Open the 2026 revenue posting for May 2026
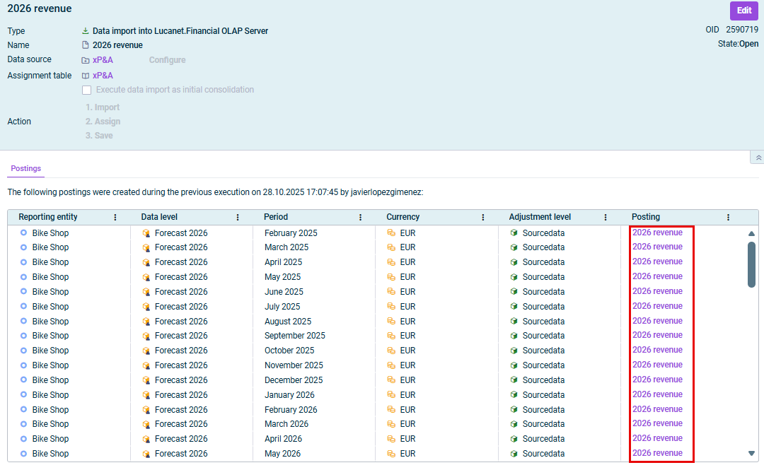The width and height of the screenshot is (764, 470). coord(657,453)
